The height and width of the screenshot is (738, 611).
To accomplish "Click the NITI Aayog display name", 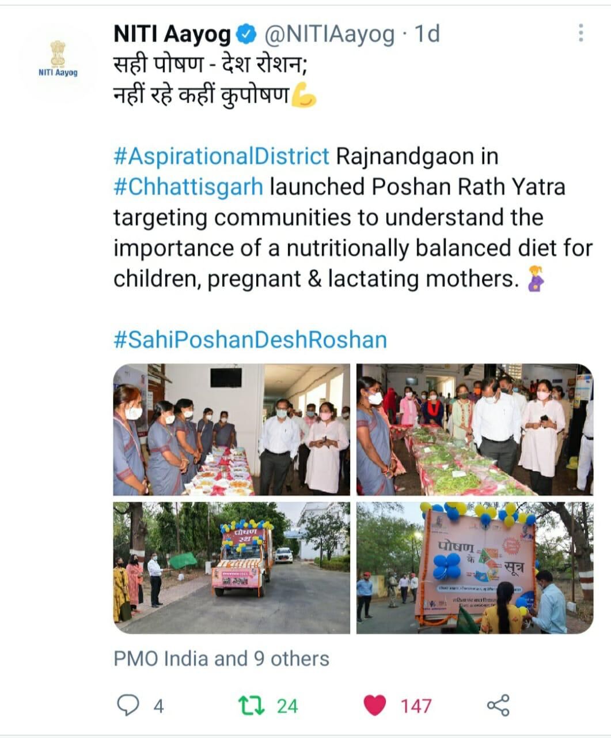I will [172, 35].
